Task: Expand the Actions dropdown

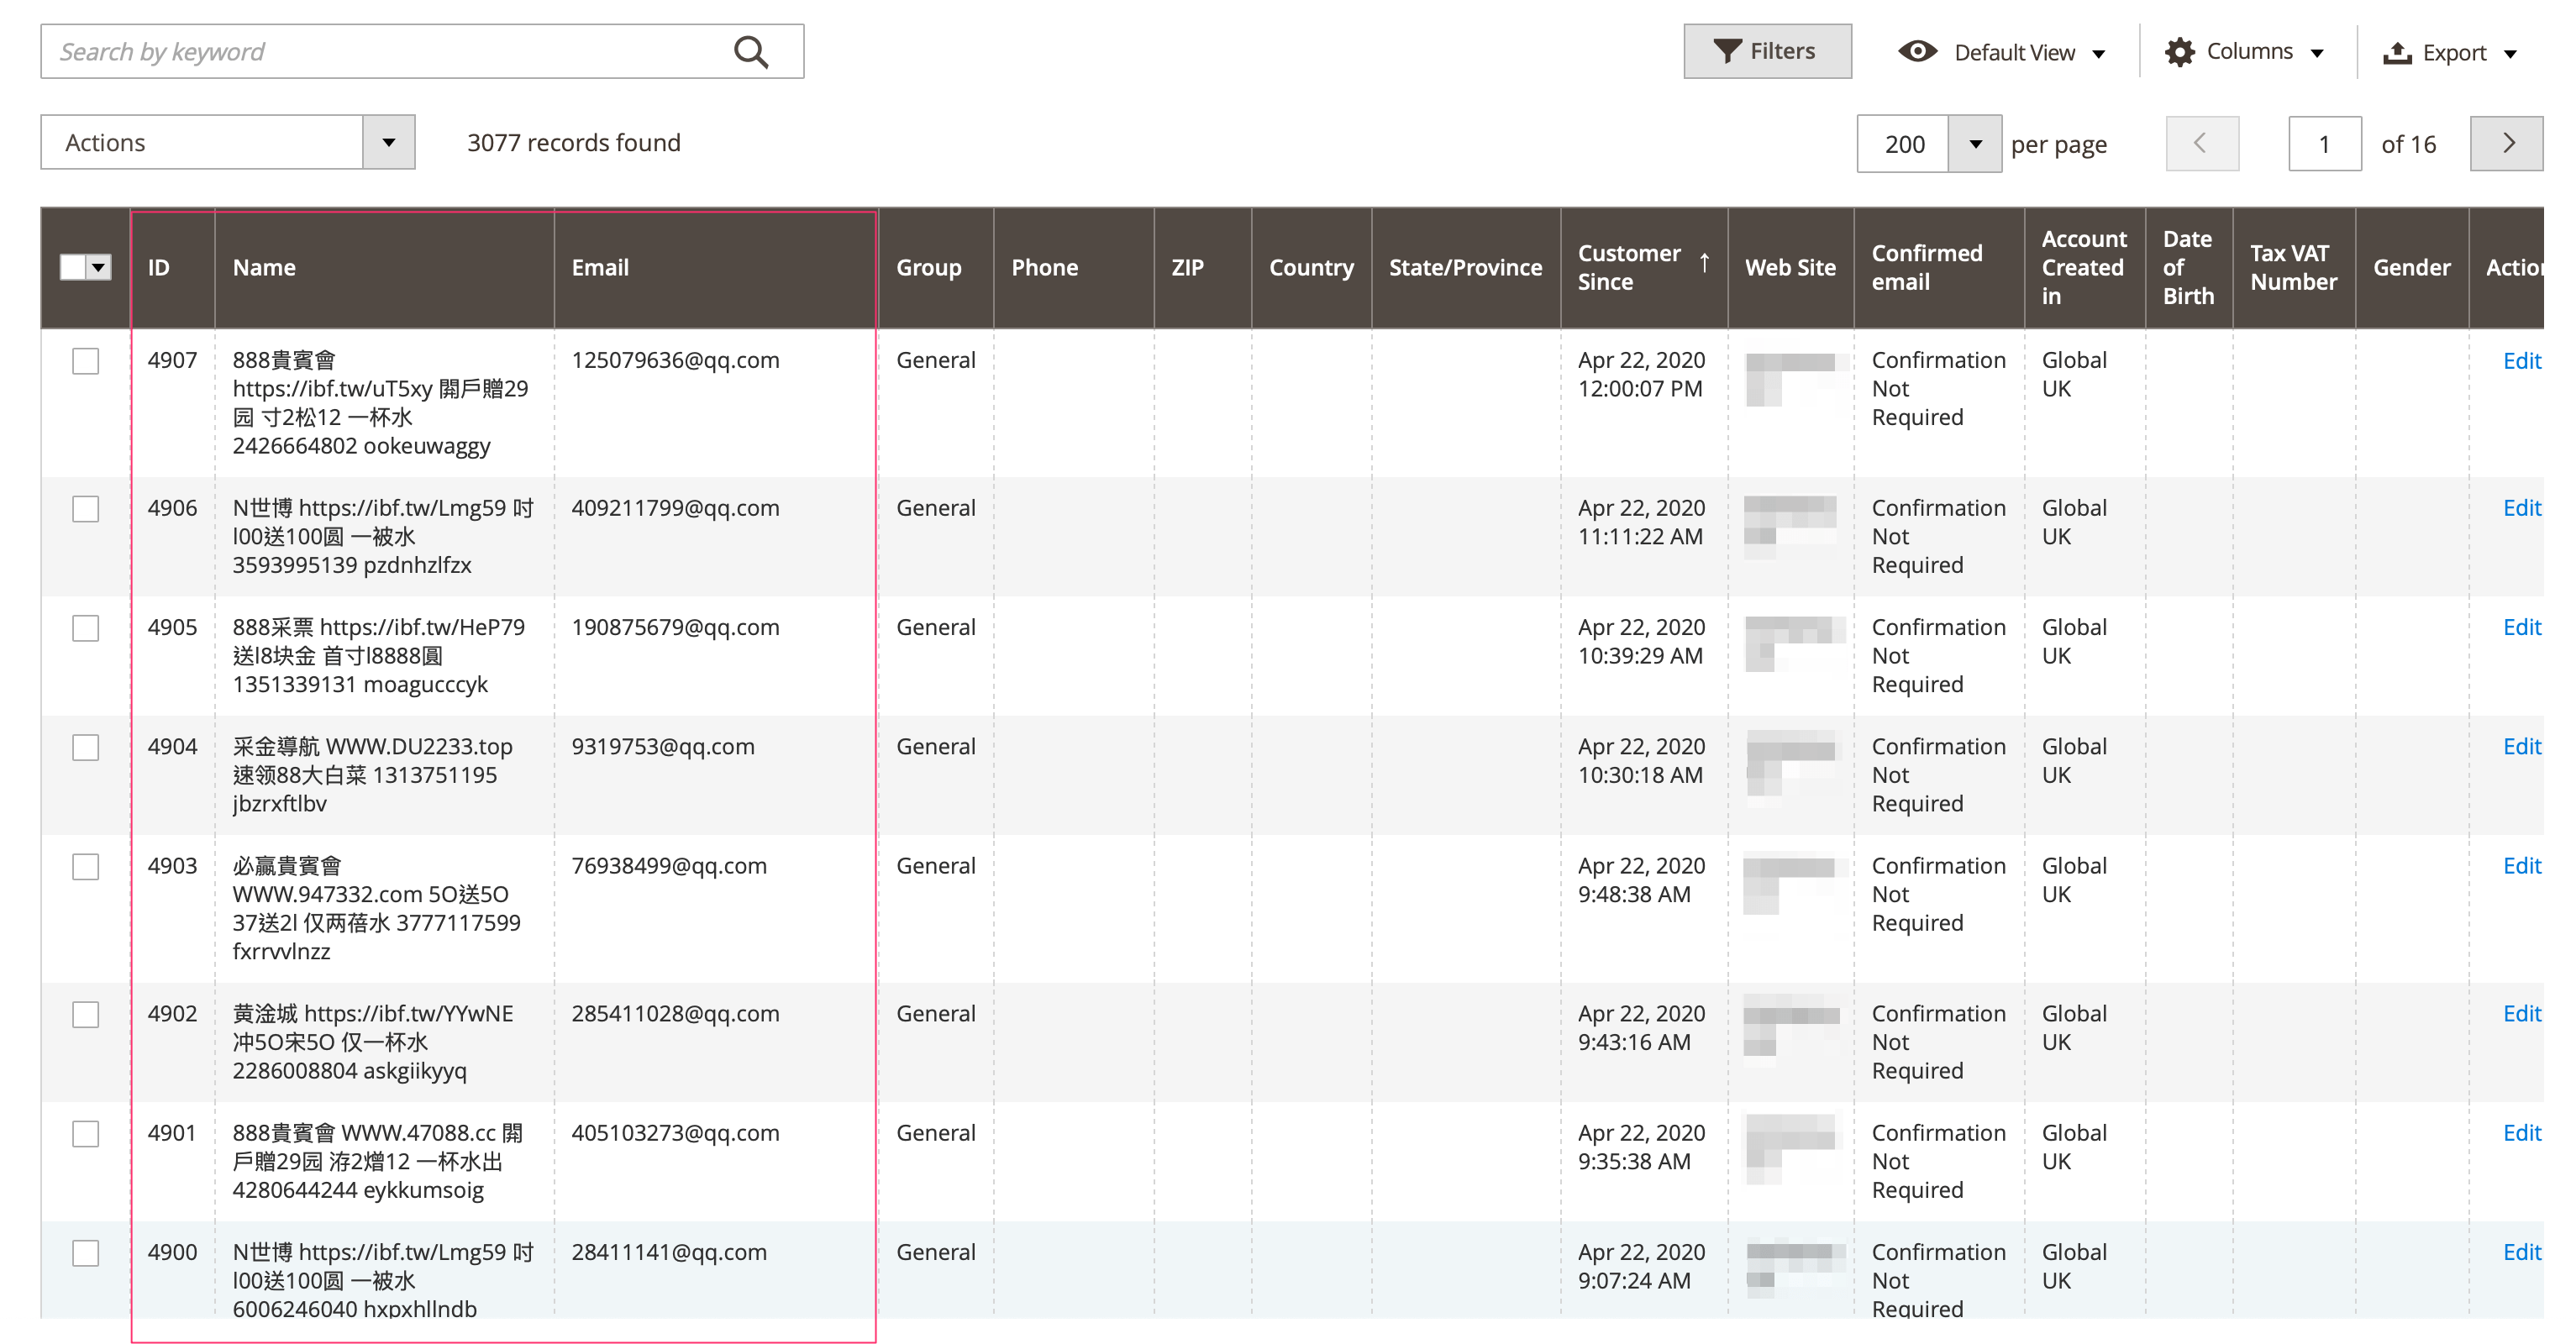Action: click(388, 143)
